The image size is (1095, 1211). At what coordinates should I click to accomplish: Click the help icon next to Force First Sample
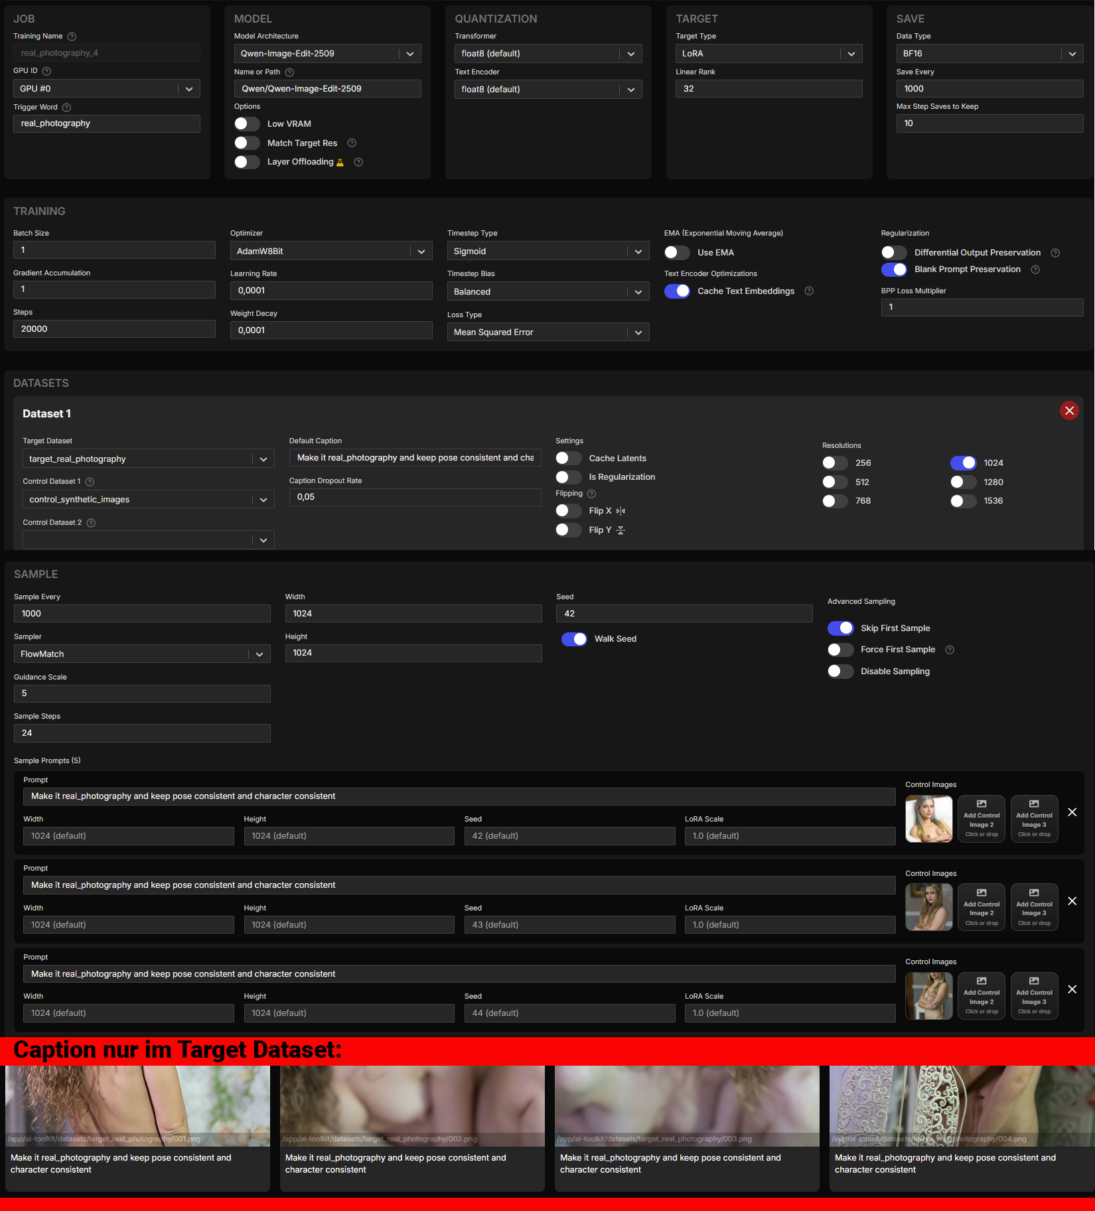[950, 650]
